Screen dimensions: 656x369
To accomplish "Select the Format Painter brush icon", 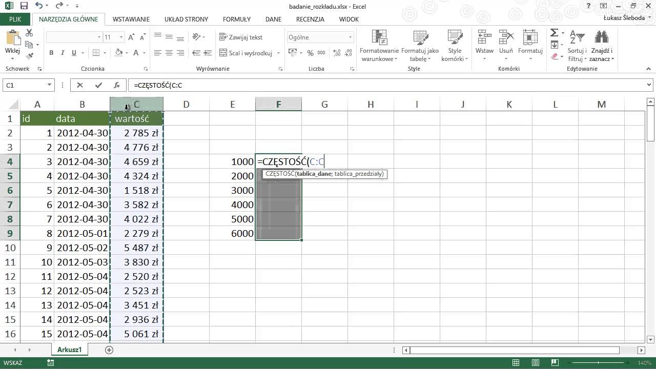I will (x=29, y=56).
